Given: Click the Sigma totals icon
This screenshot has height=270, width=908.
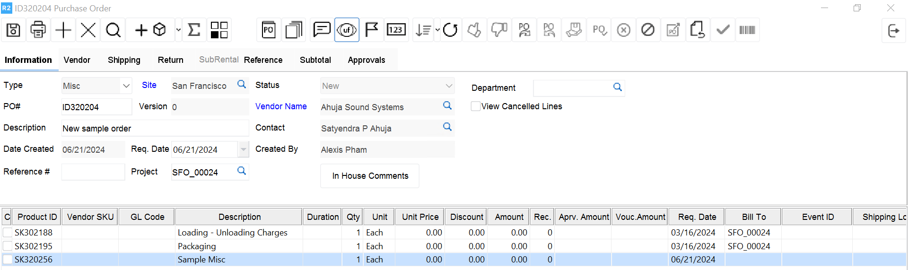Looking at the screenshot, I should (194, 30).
